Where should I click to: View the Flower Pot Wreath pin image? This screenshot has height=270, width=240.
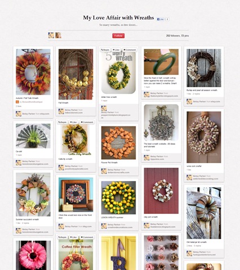pyautogui.click(x=118, y=143)
